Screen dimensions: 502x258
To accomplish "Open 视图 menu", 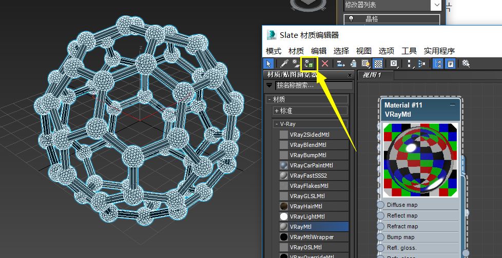I will click(x=364, y=51).
